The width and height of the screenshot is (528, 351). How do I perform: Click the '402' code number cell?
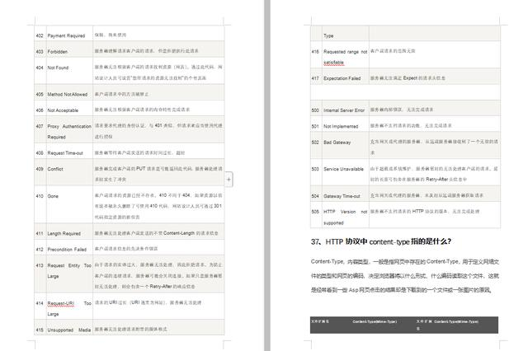click(40, 33)
